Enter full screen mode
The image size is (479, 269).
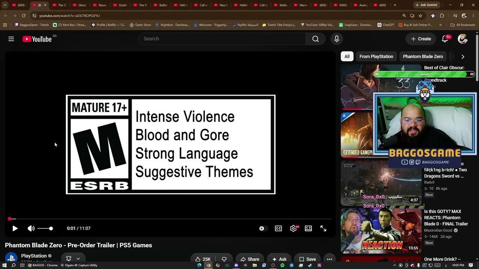323,228
